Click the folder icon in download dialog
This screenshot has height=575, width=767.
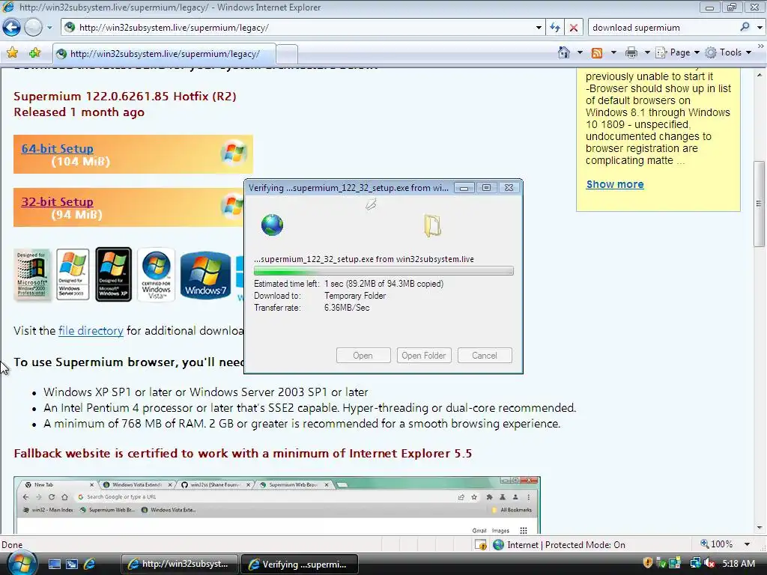432,225
